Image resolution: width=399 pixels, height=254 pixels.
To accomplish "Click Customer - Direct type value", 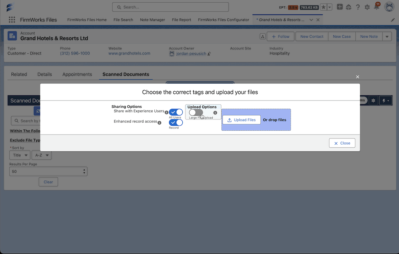I will [25, 53].
